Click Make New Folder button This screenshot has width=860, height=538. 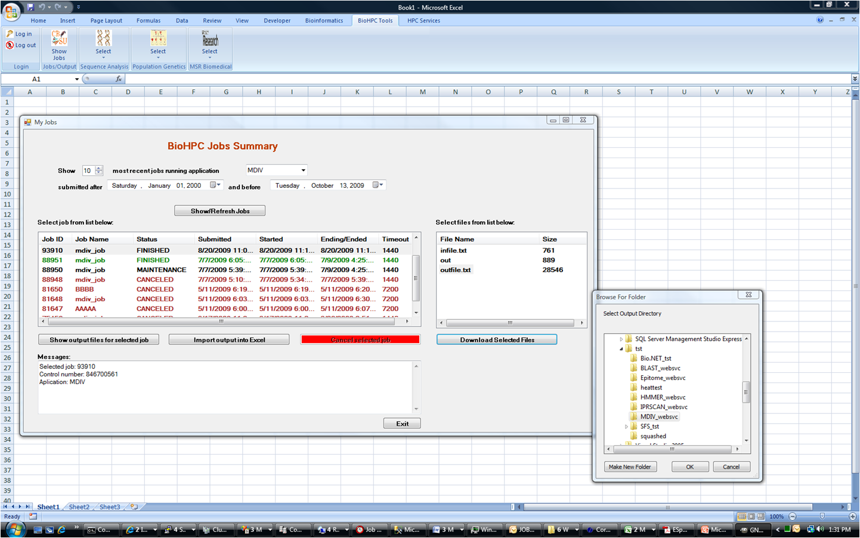click(x=630, y=467)
